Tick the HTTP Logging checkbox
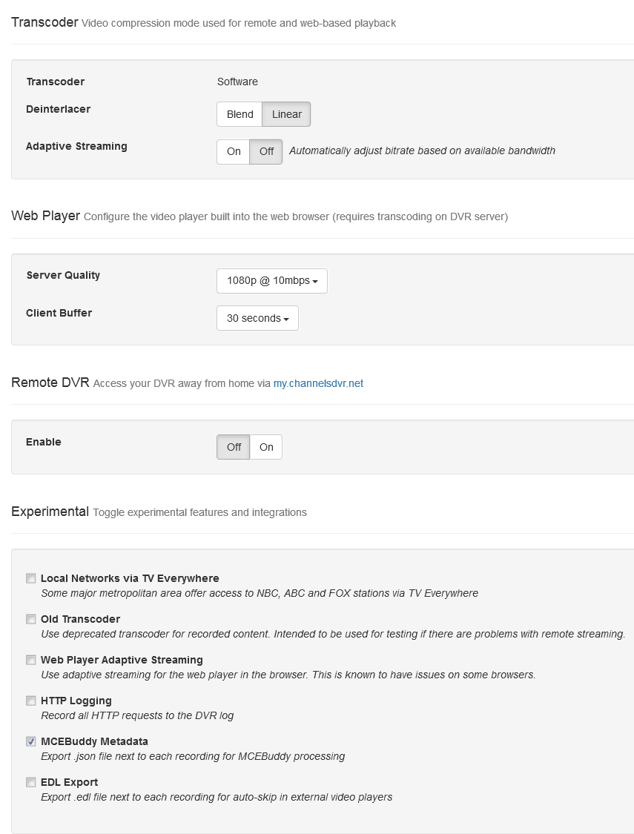The height and width of the screenshot is (834, 634). point(31,701)
